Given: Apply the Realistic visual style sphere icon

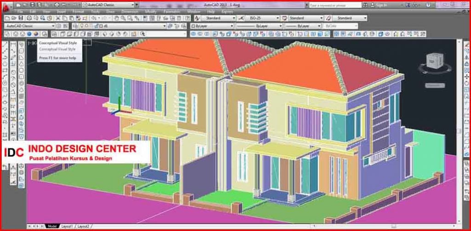Looking at the screenshot, I should point(29,34).
